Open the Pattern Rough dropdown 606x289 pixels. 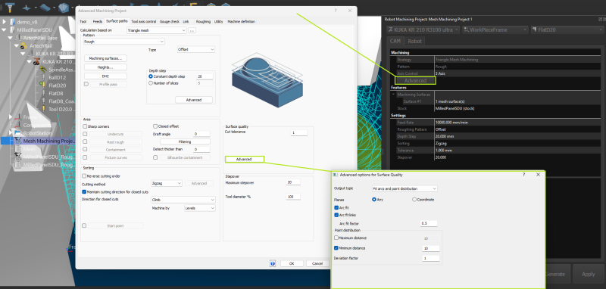123,42
